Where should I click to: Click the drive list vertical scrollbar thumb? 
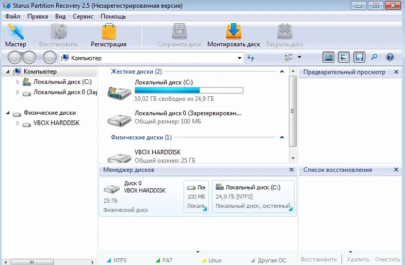pos(293,111)
